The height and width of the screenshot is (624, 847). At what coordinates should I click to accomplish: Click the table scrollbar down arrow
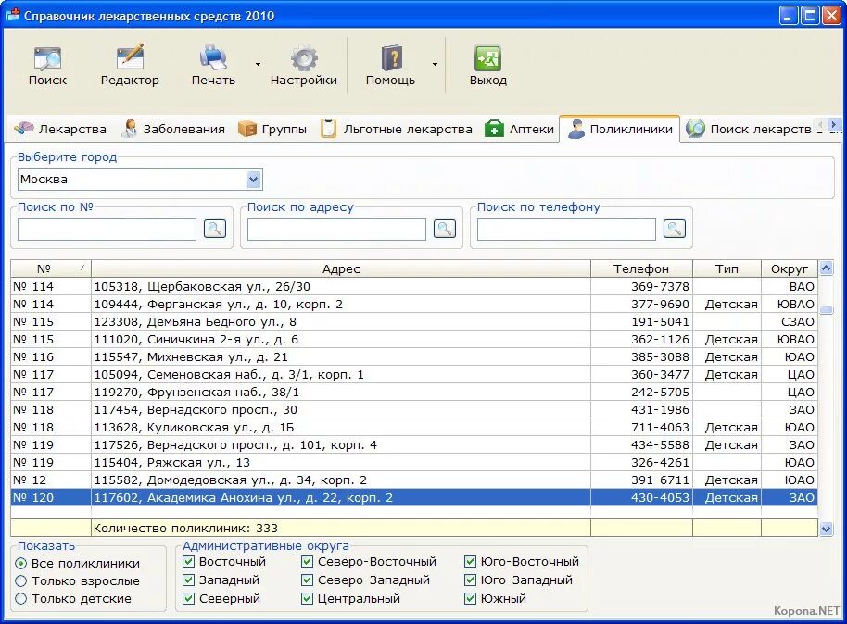click(x=826, y=529)
